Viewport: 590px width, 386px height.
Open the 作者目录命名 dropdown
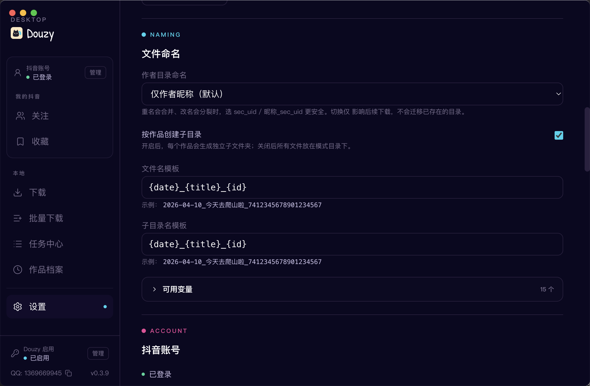[352, 94]
